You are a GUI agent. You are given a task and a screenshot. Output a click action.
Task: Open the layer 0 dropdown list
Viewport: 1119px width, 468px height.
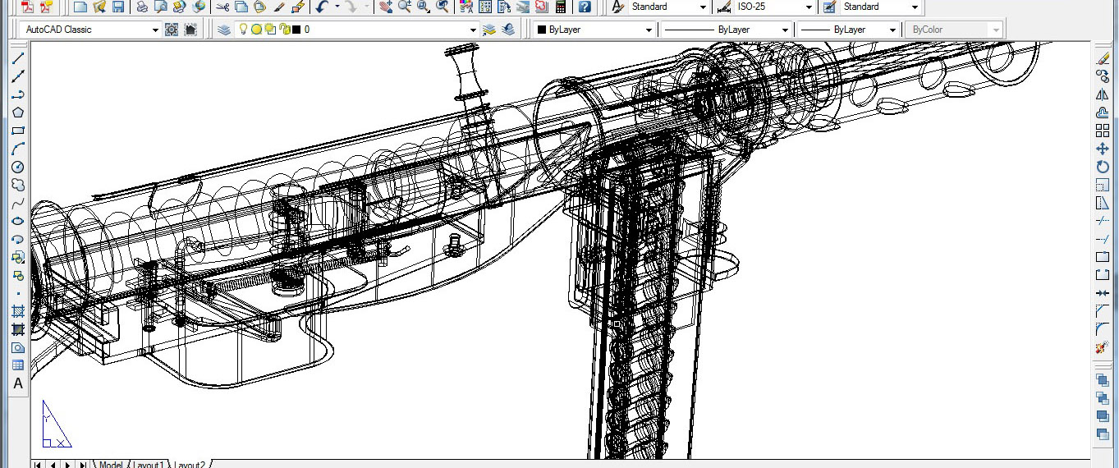tap(473, 30)
